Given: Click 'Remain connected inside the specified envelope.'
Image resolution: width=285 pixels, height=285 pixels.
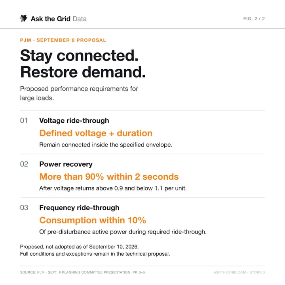Looking at the screenshot, I should pyautogui.click(x=106, y=145).
